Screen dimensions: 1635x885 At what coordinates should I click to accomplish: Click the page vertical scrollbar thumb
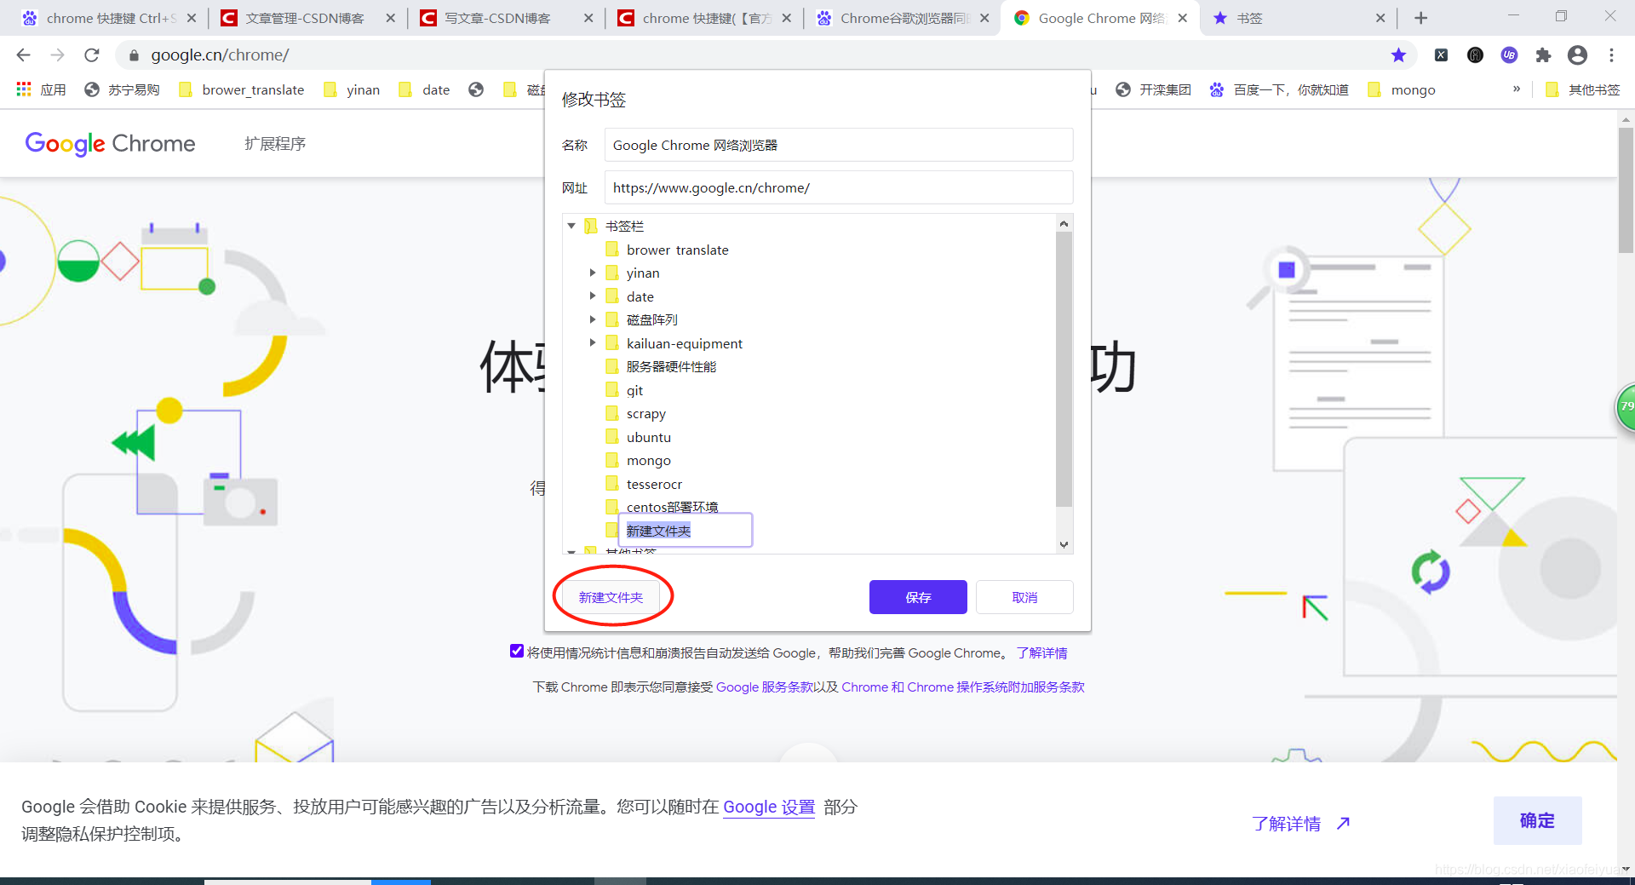1626,190
